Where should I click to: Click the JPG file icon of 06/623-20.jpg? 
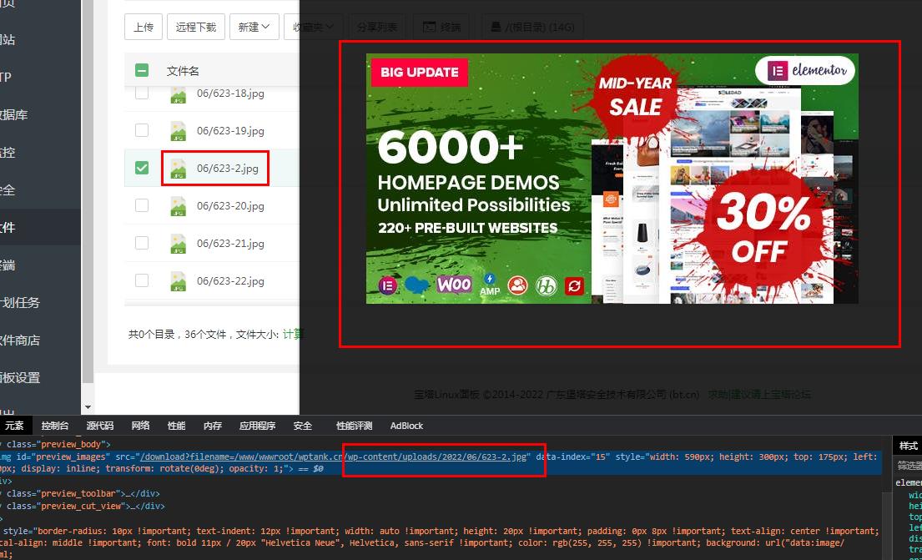pyautogui.click(x=179, y=206)
